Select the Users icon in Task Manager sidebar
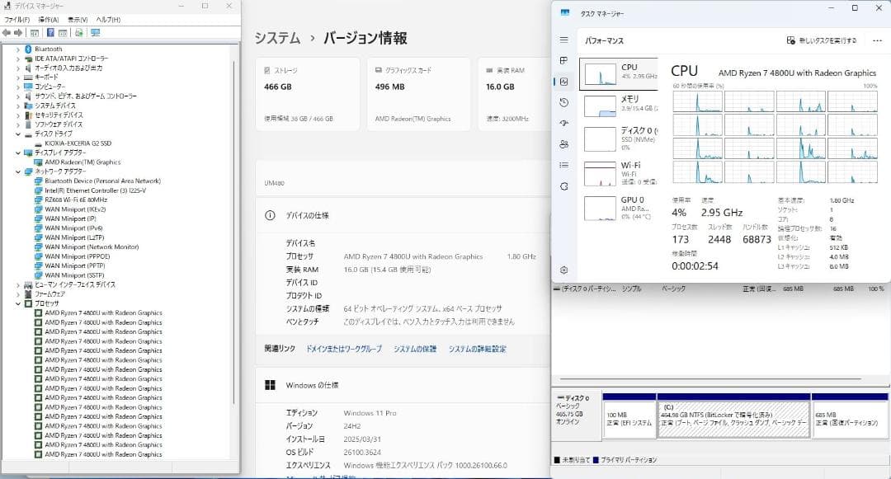Viewport: 891px width, 479px height. [563, 144]
